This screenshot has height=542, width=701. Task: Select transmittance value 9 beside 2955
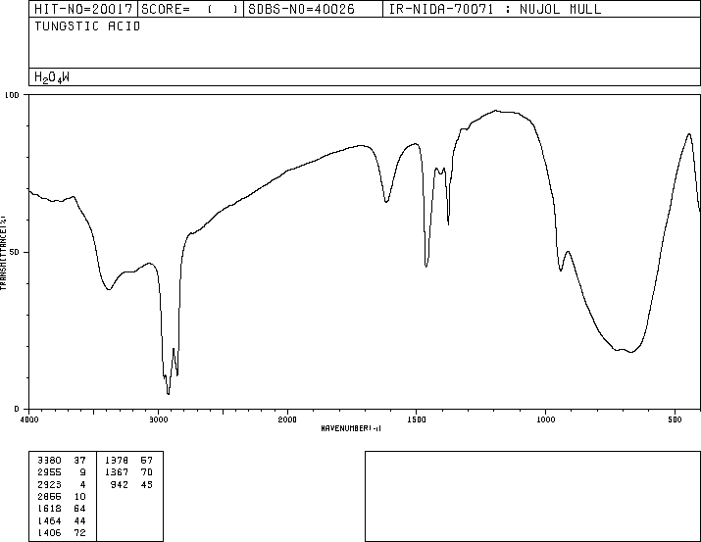click(82, 471)
